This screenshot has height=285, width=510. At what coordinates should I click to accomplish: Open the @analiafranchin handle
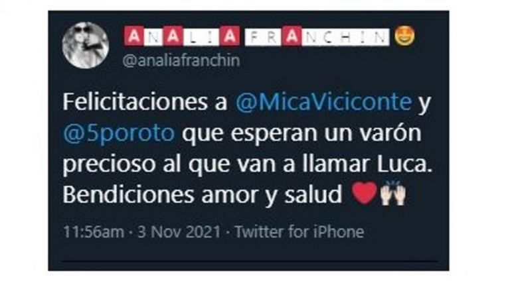tap(181, 61)
